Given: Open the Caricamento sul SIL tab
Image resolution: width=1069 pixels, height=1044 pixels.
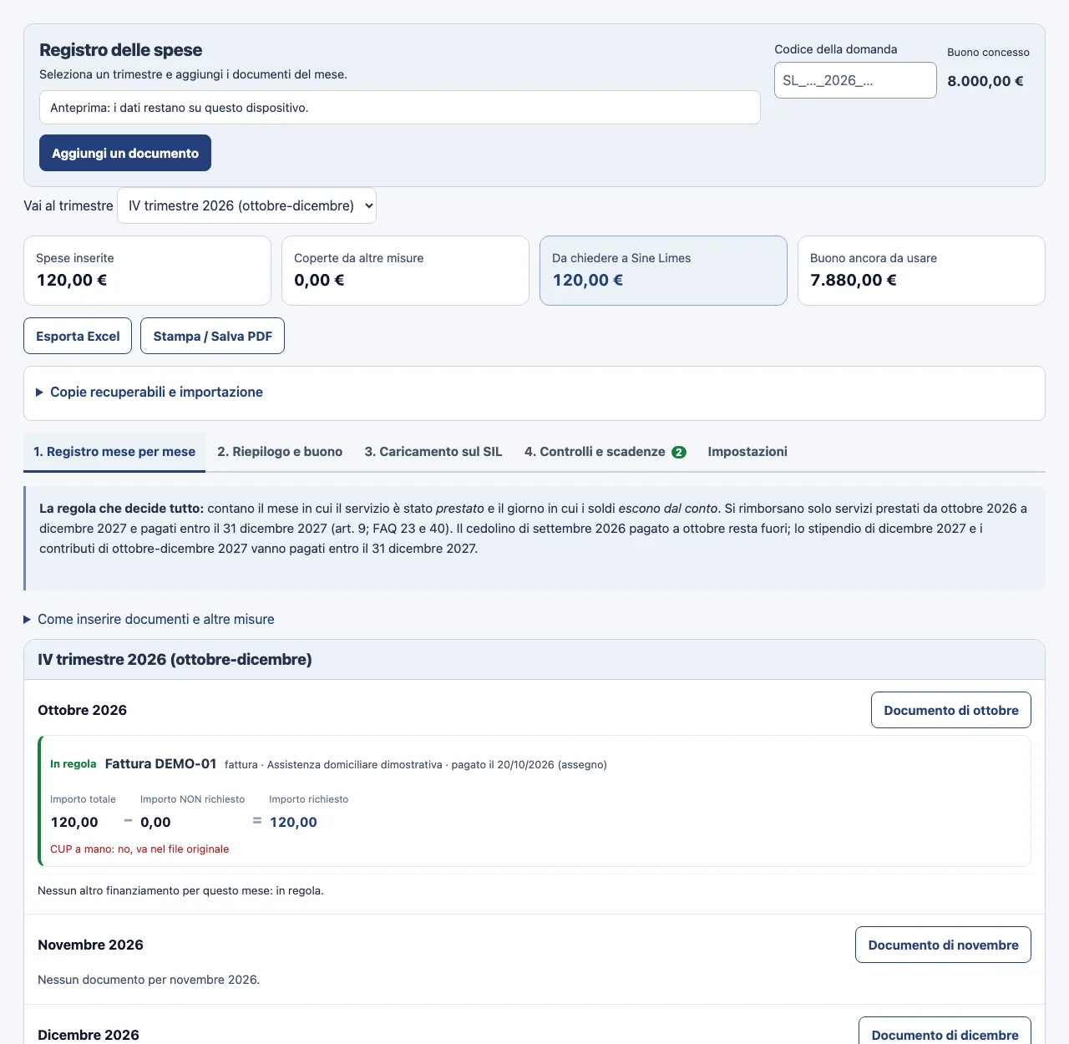Looking at the screenshot, I should click(433, 452).
